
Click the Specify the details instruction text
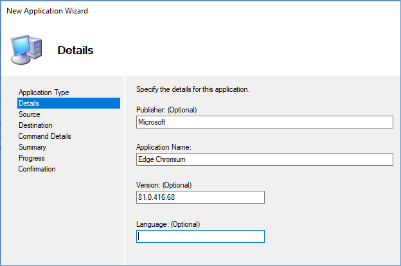pyautogui.click(x=193, y=89)
